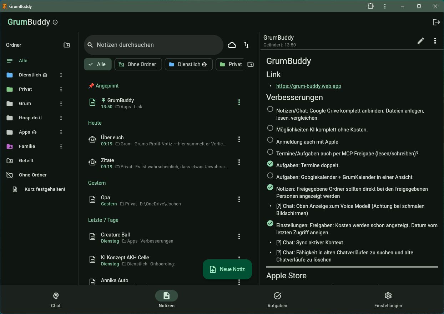The height and width of the screenshot is (314, 444).
Task: Open options for Dienstlich folder in sidebar
Action: pos(61,75)
